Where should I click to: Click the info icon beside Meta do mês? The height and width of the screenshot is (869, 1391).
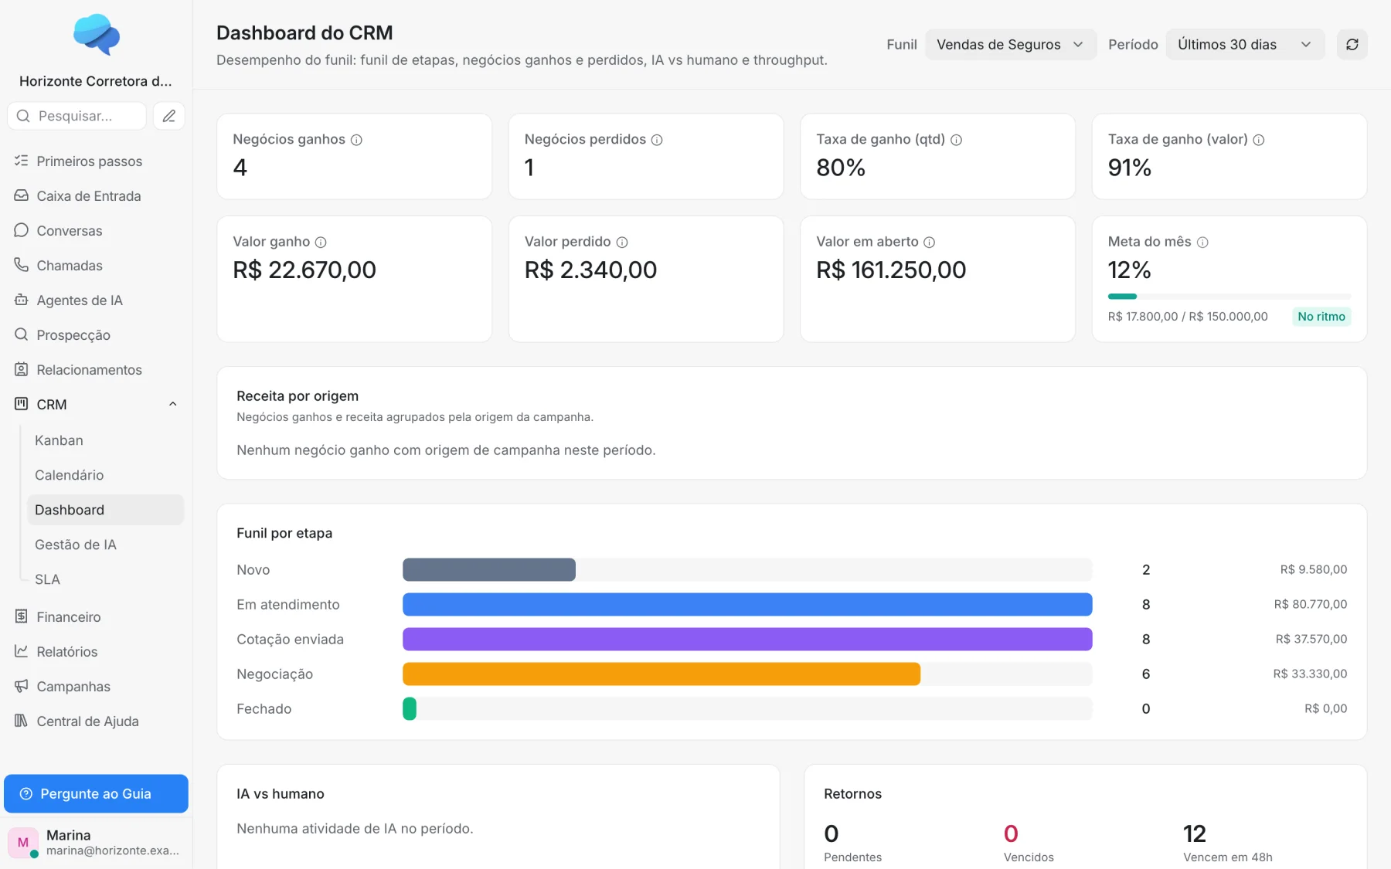tap(1202, 242)
